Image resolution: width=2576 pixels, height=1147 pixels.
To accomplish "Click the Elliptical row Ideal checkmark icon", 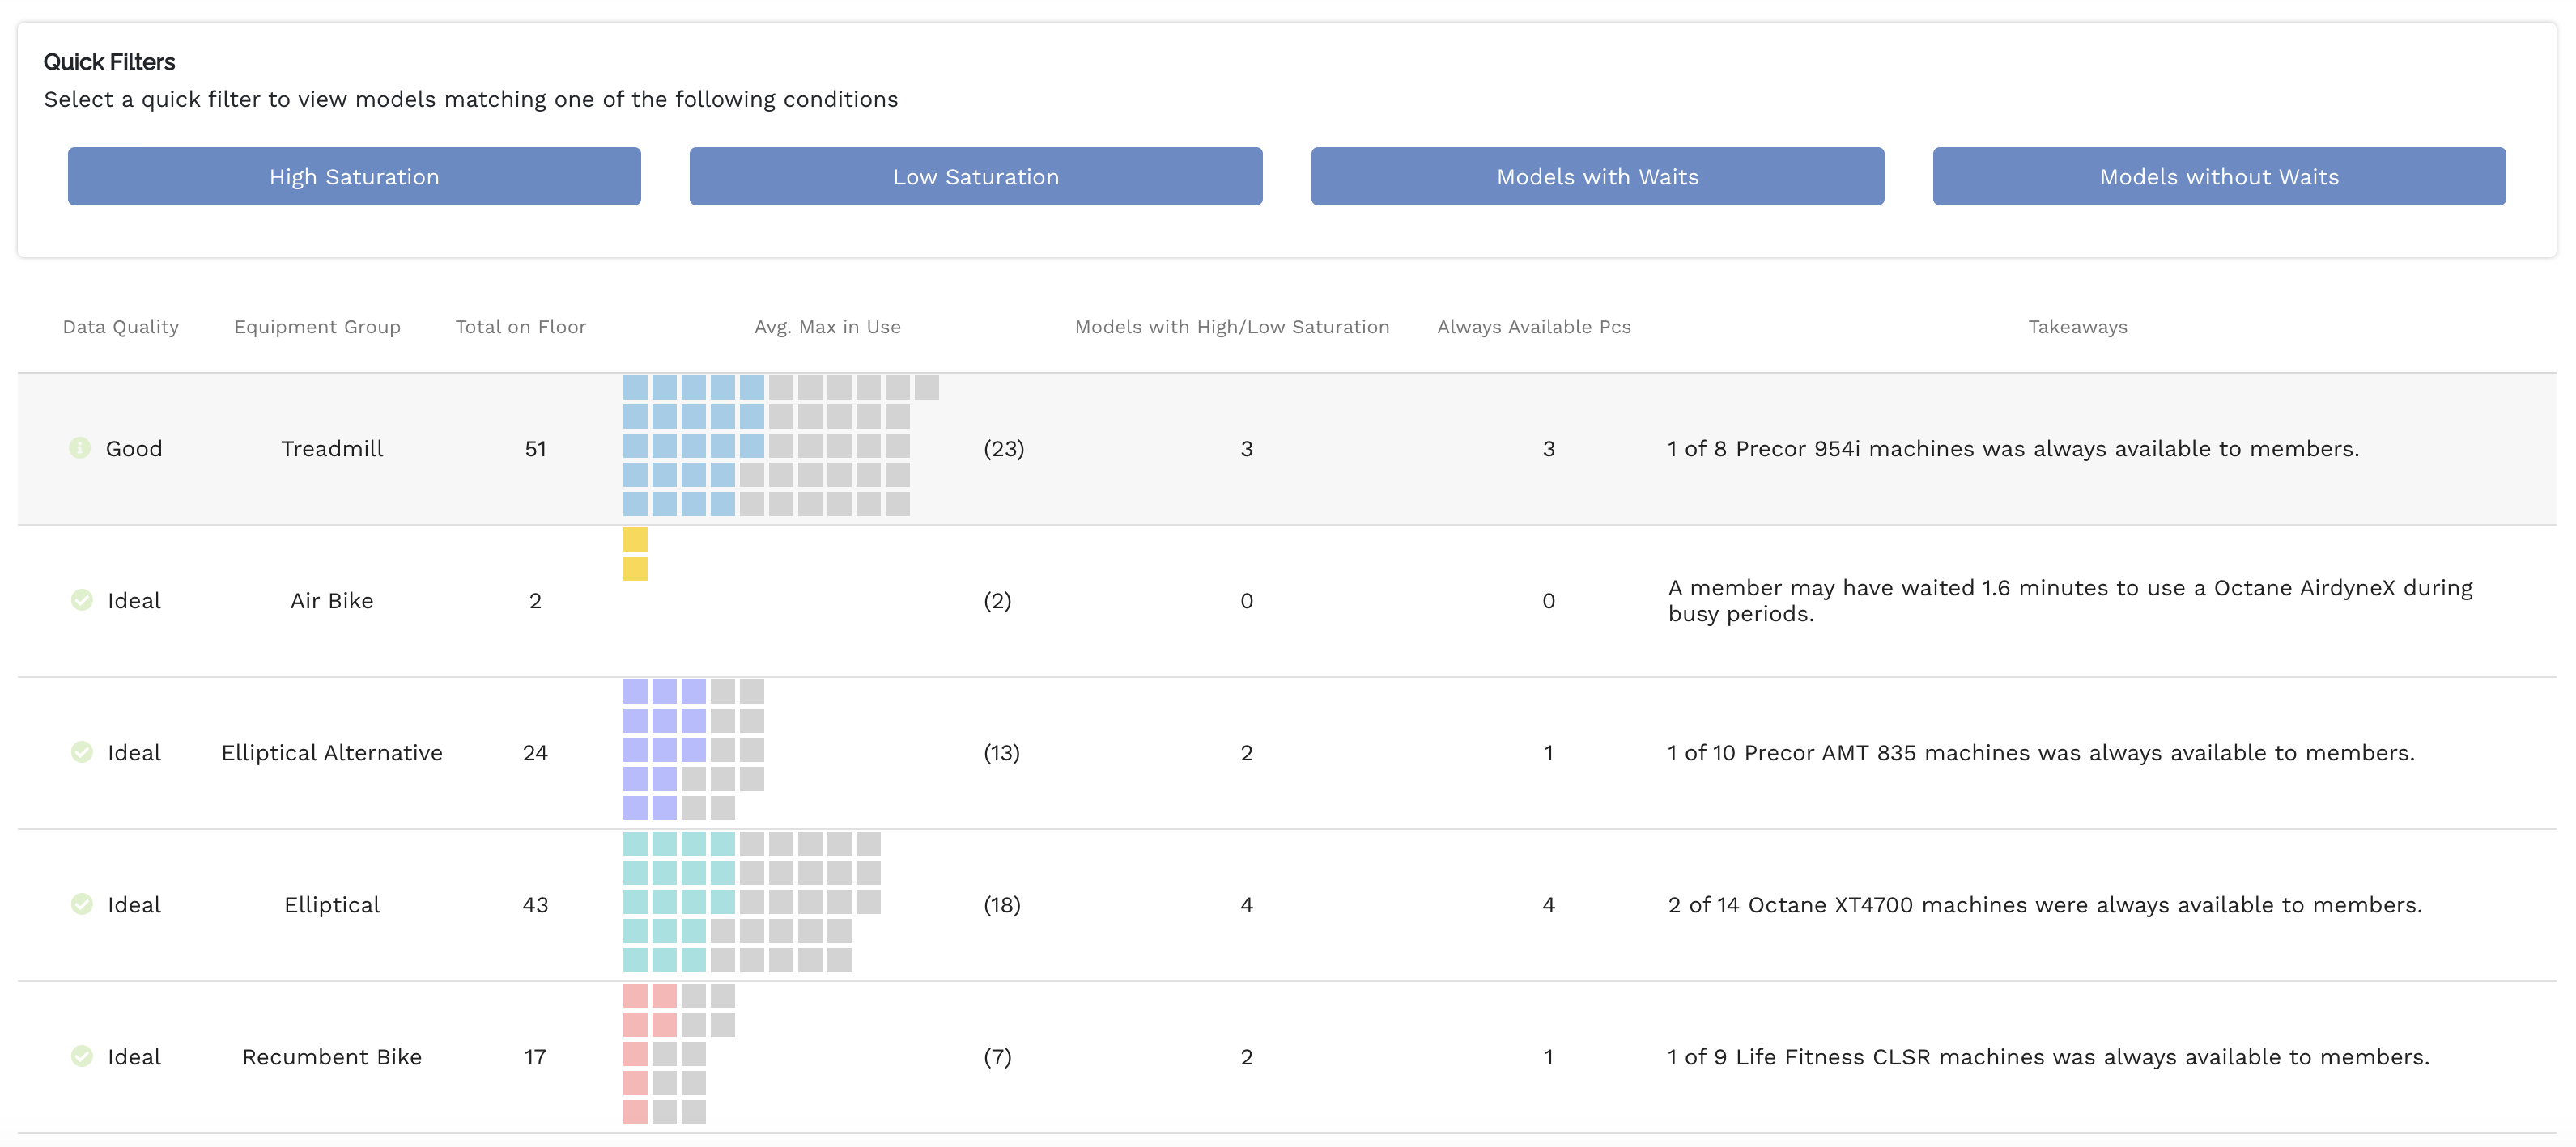I will (82, 904).
